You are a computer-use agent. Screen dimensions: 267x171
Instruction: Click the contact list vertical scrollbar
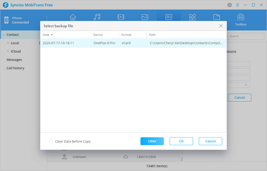pyautogui.click(x=182, y=159)
